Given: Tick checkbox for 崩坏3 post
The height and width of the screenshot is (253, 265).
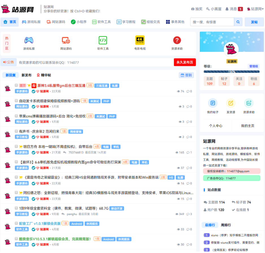Looking at the screenshot, I should tap(16, 162).
